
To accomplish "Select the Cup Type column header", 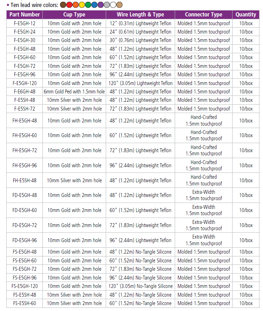I will (x=74, y=15).
